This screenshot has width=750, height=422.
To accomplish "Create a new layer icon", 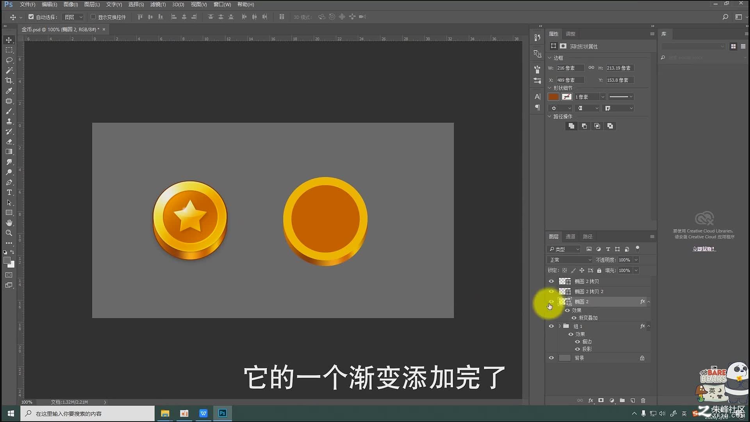I will point(633,401).
